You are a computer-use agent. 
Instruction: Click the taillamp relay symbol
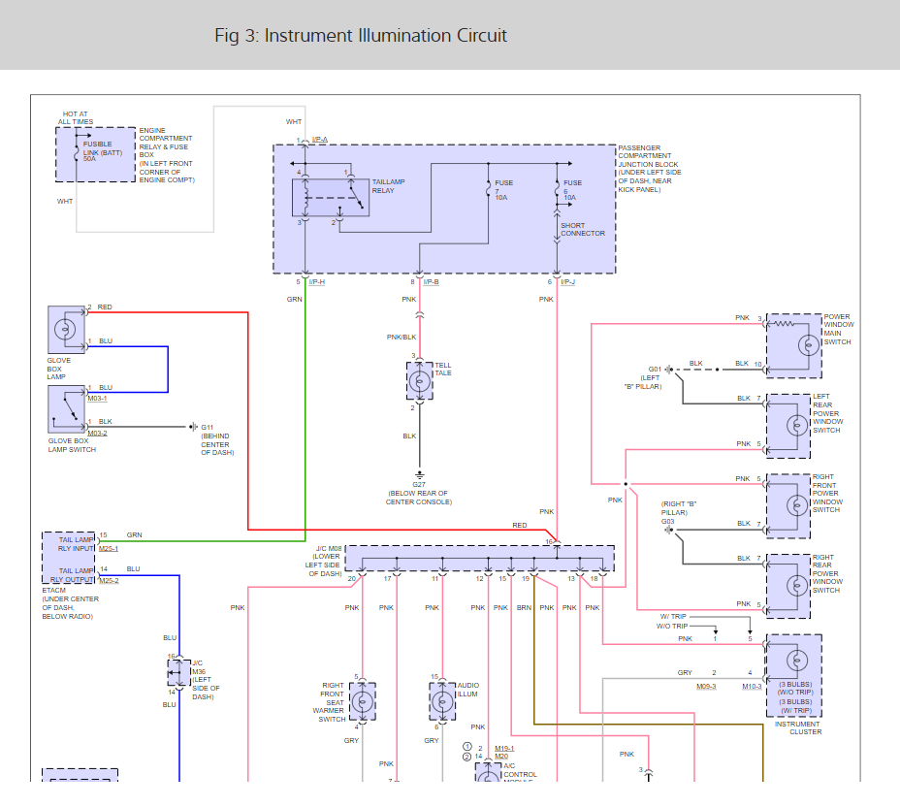(x=331, y=198)
